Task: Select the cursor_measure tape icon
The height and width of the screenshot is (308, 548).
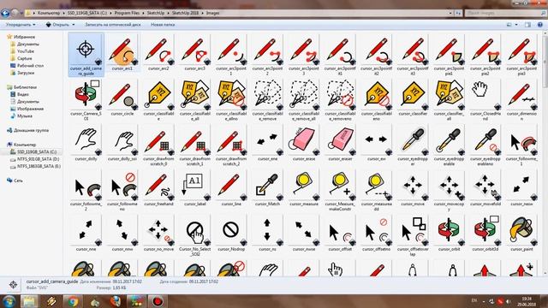Action: pos(304,185)
